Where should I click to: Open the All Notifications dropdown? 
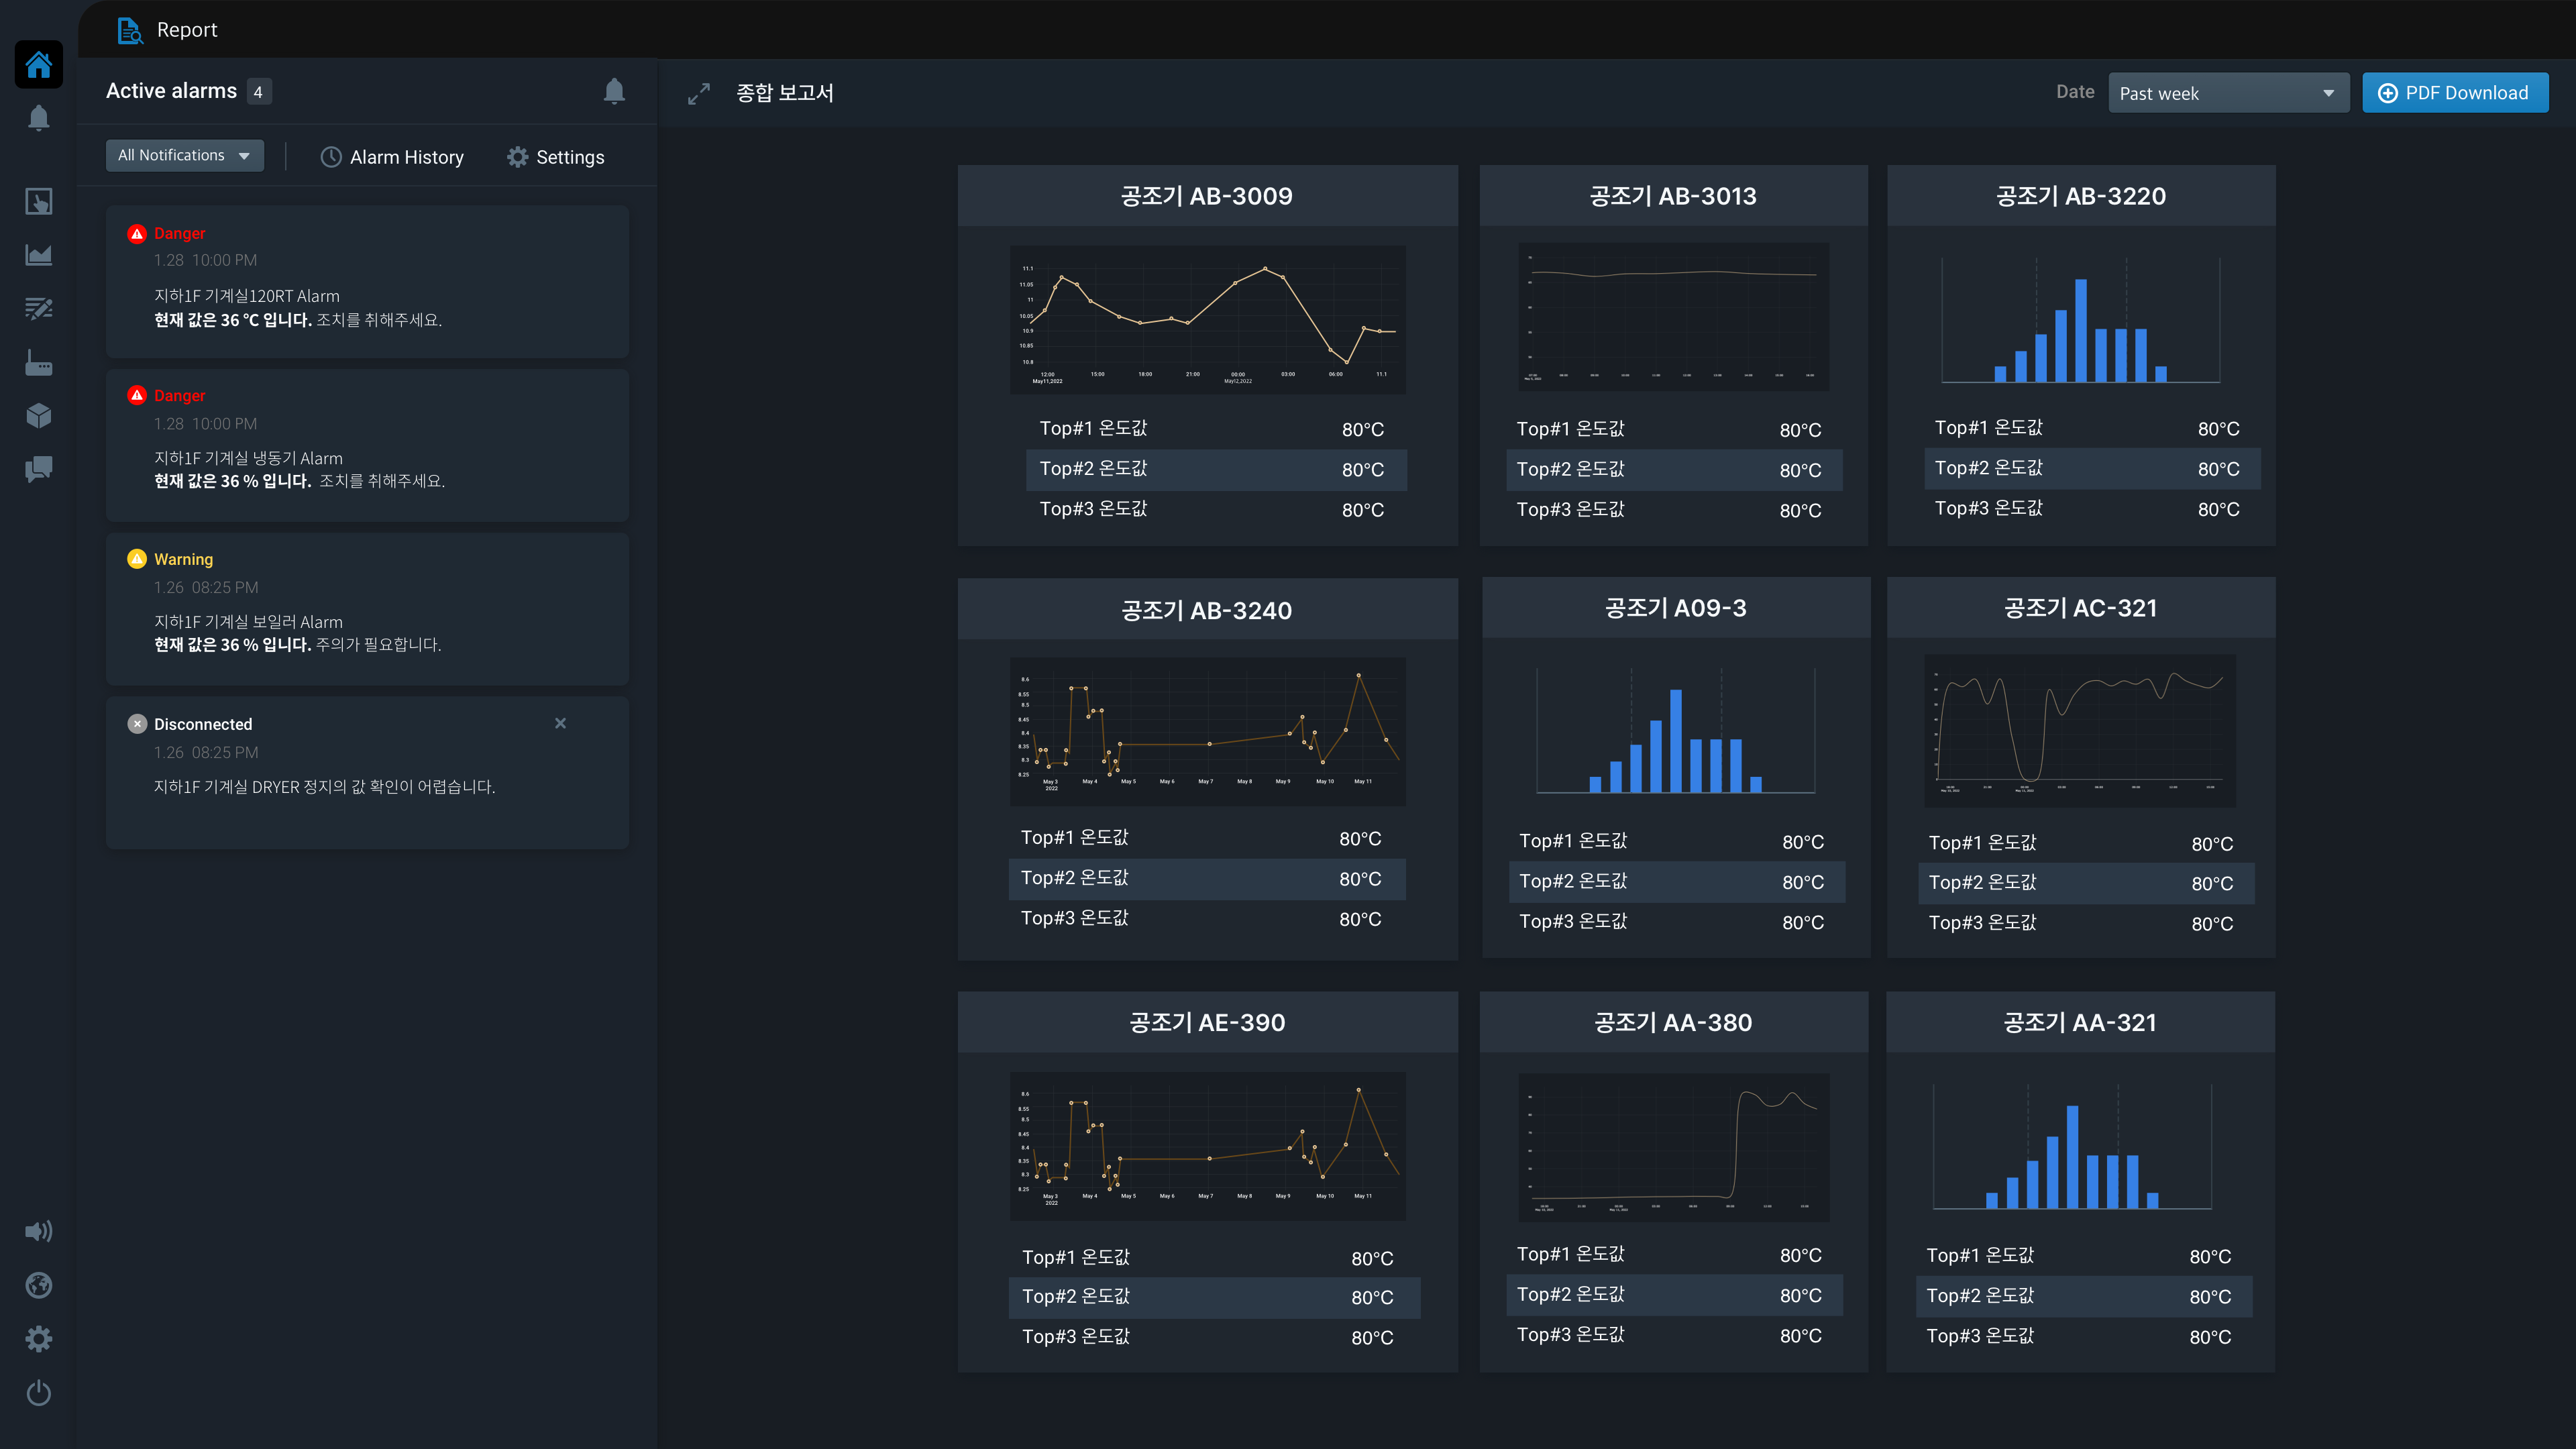point(185,155)
